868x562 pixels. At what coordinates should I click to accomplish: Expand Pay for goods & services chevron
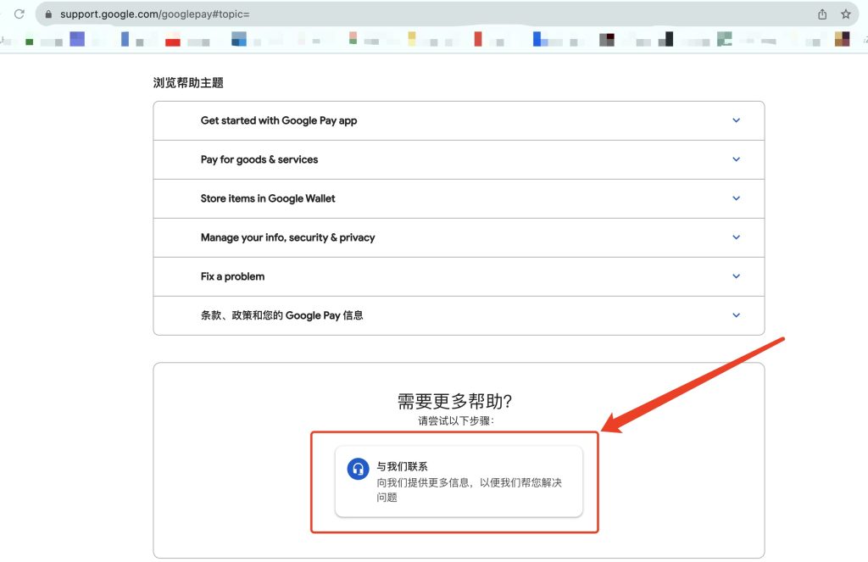[x=736, y=159]
